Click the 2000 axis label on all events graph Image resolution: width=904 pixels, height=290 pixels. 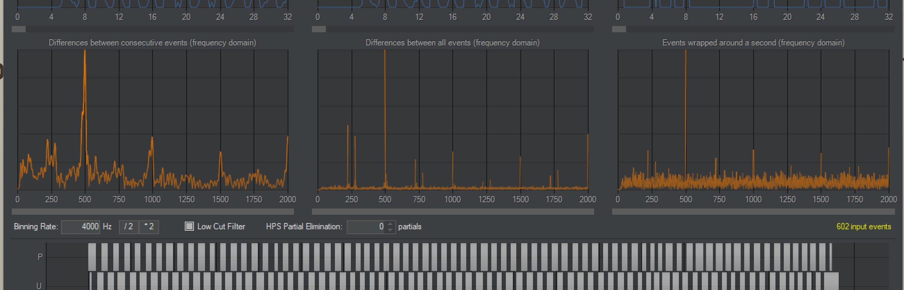point(587,199)
